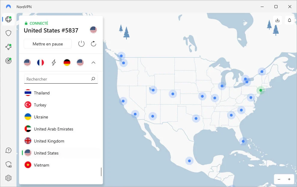This screenshot has height=187, width=297.
Task: Click the Kansas City server dot
Action: click(202, 96)
